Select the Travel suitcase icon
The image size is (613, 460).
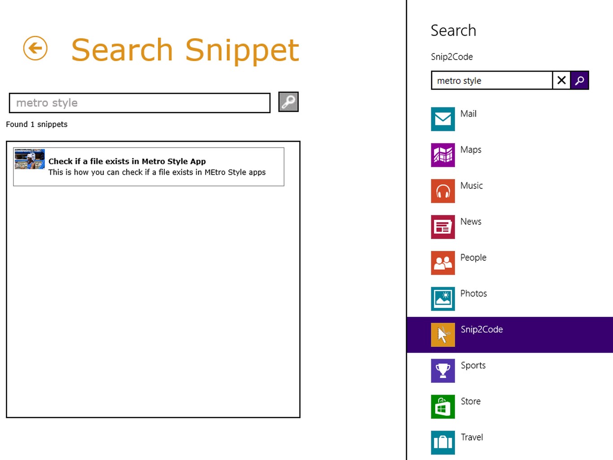click(x=442, y=442)
